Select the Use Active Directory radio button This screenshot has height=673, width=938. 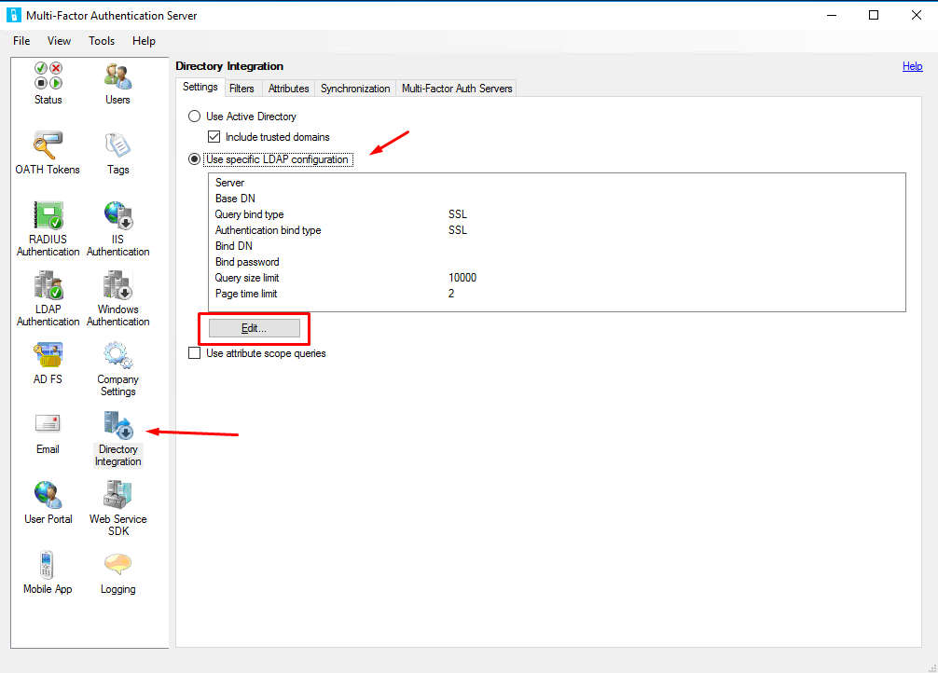[x=195, y=117]
